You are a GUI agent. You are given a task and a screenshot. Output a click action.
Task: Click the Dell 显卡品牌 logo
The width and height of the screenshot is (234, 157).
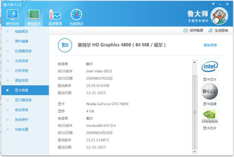210,91
